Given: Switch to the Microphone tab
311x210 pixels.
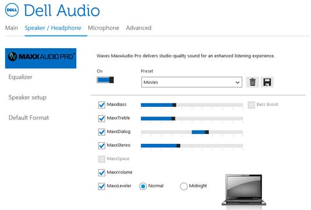Looking at the screenshot, I should coord(103,28).
